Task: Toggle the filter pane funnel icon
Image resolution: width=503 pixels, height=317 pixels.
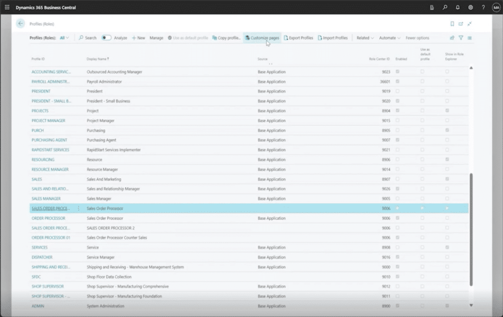Action: pos(461,38)
